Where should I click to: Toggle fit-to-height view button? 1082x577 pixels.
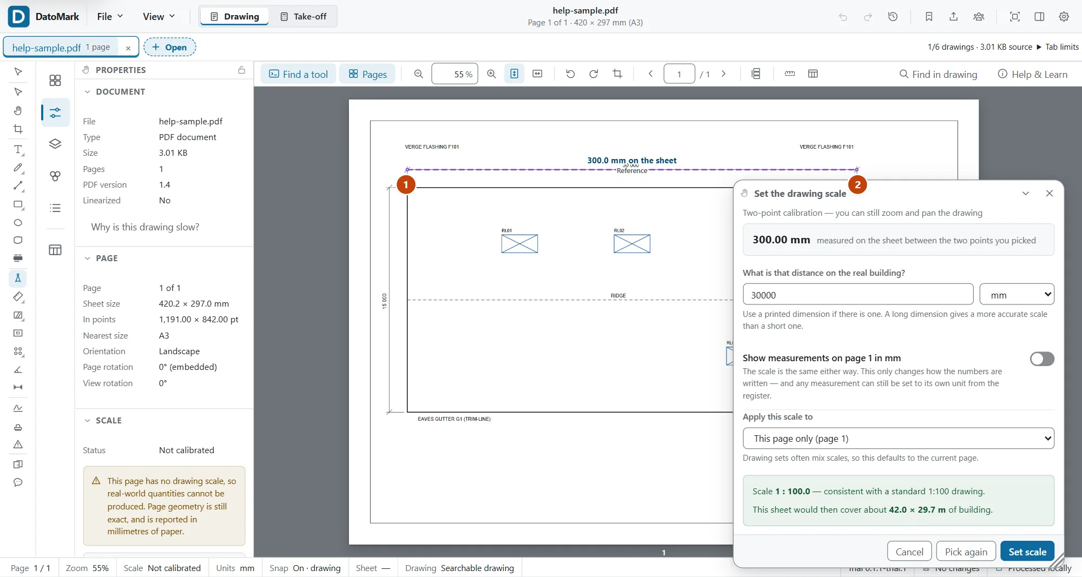pyautogui.click(x=514, y=74)
